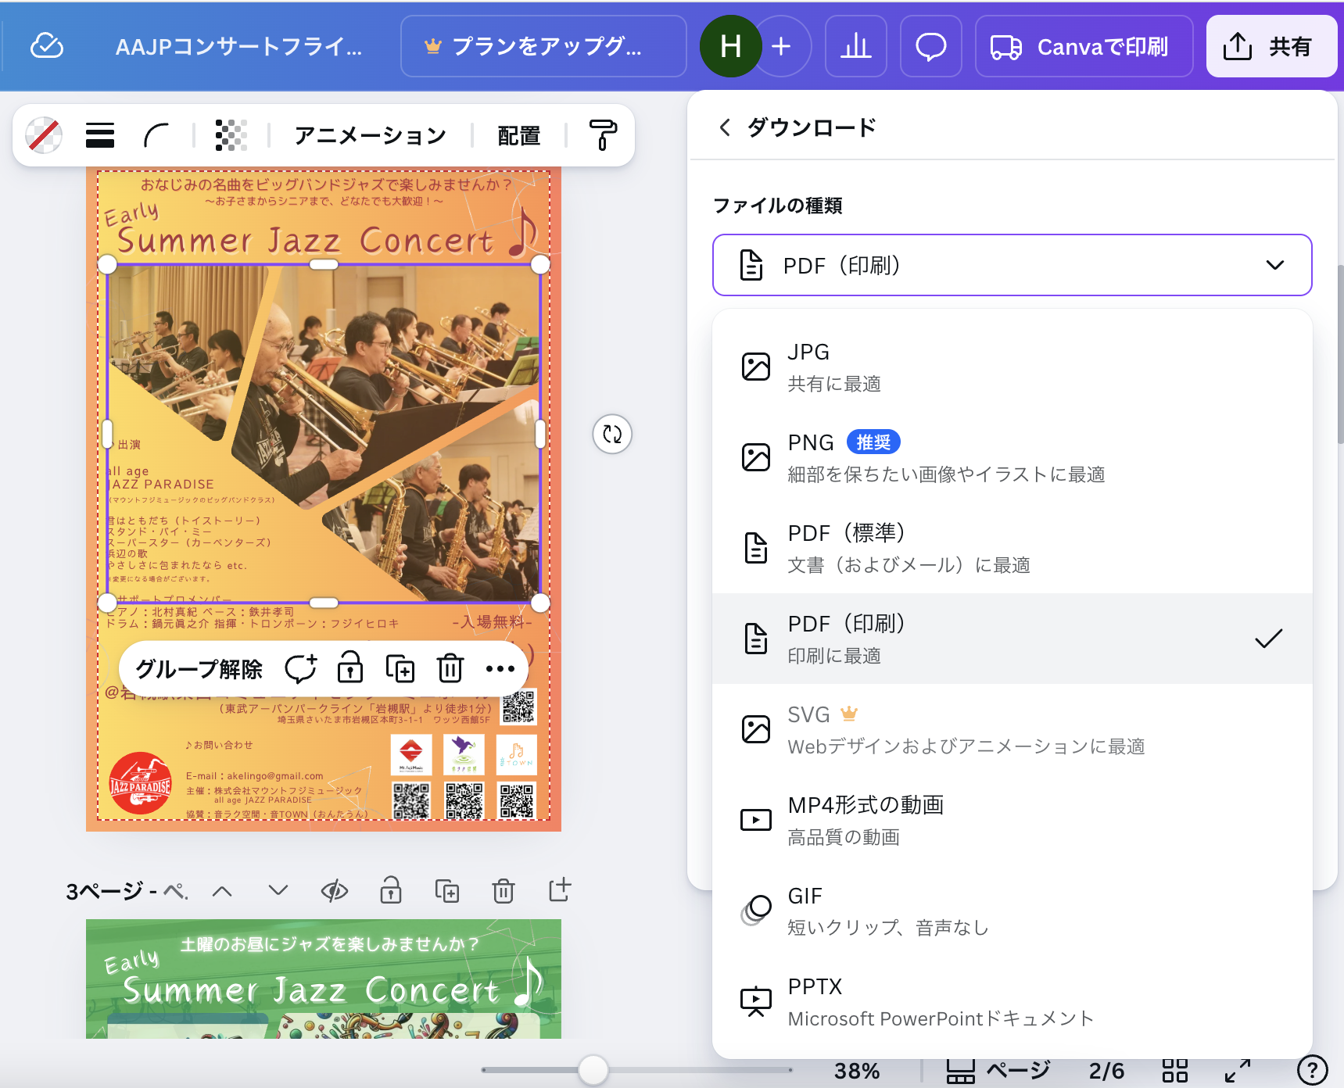Screen dimensions: 1344x1088
Task: Click the page move down chevron
Action: 278,891
